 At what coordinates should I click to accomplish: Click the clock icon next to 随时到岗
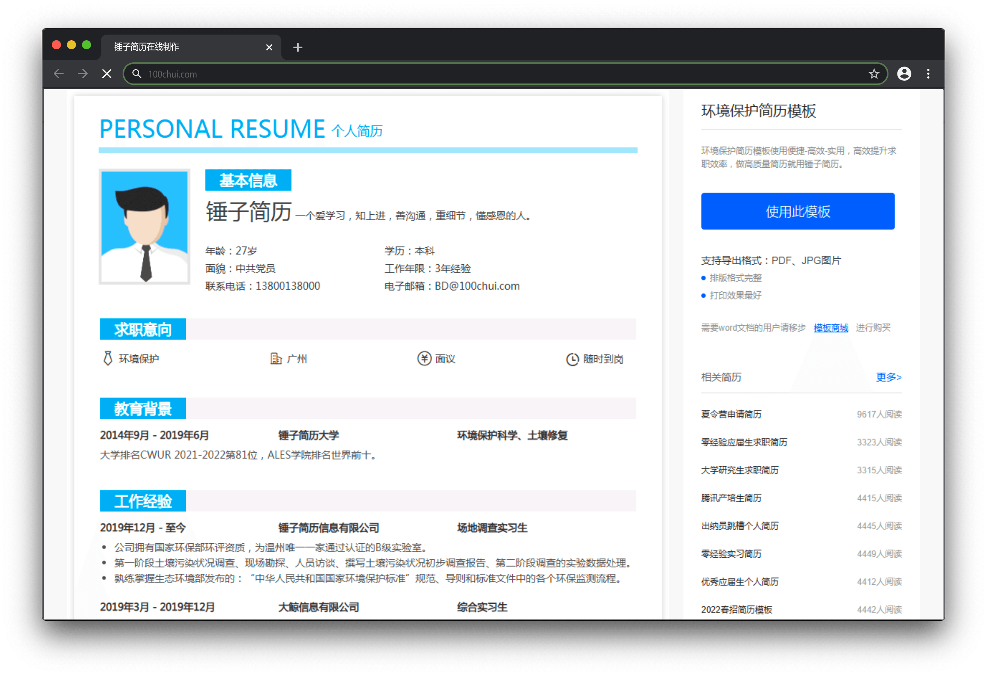[572, 359]
